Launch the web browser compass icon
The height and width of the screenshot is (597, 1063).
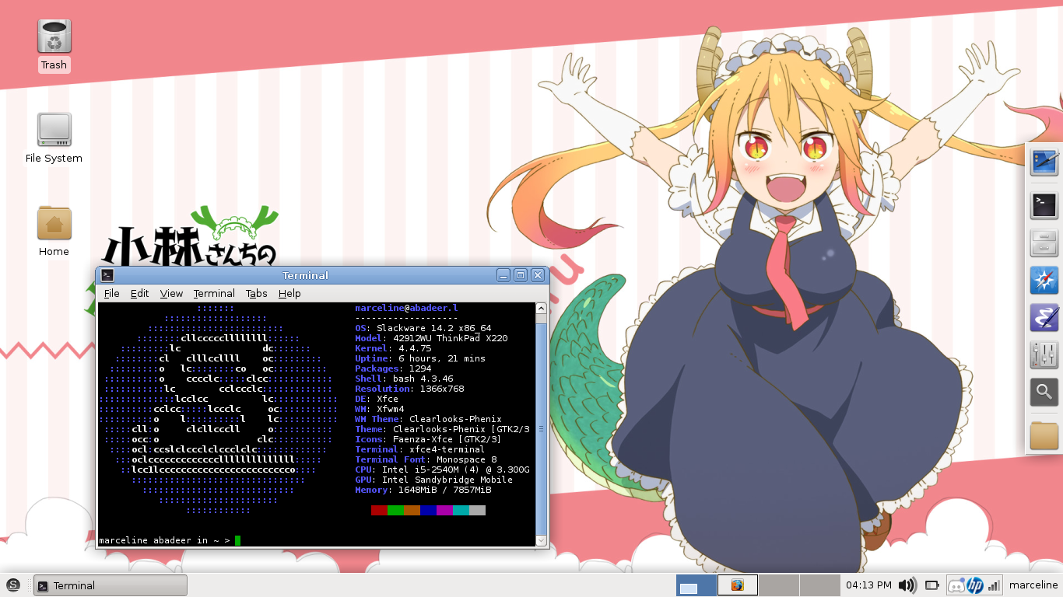click(1044, 280)
